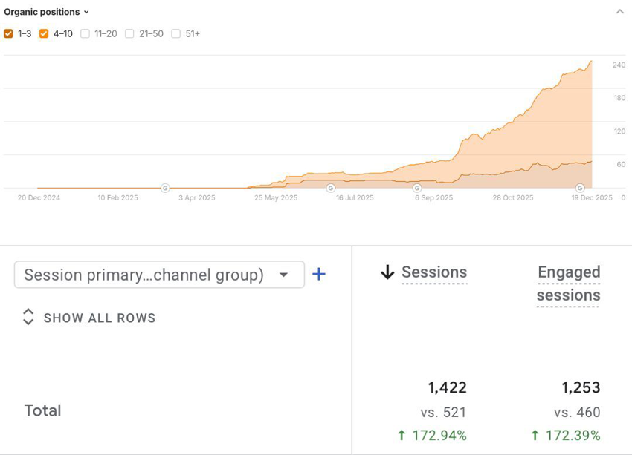This screenshot has height=455, width=632.
Task: Click the down arrow sort icon by Sessions
Action: (387, 272)
